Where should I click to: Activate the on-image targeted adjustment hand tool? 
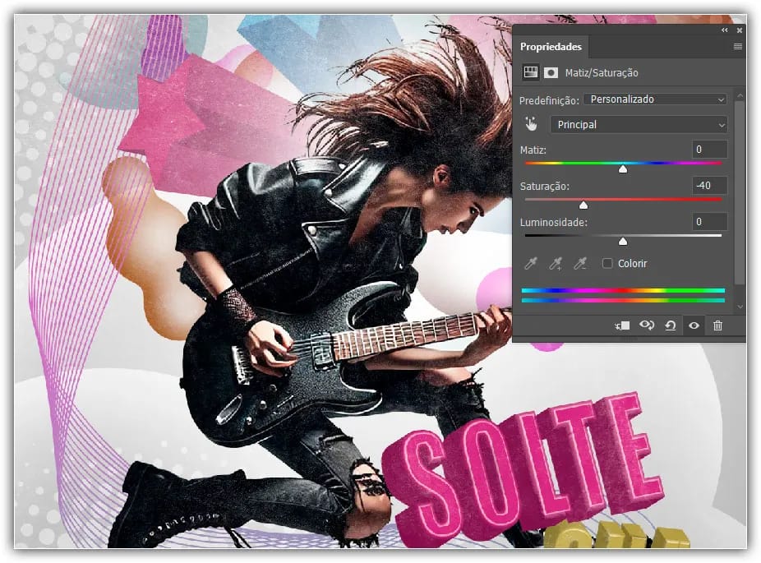coord(531,124)
